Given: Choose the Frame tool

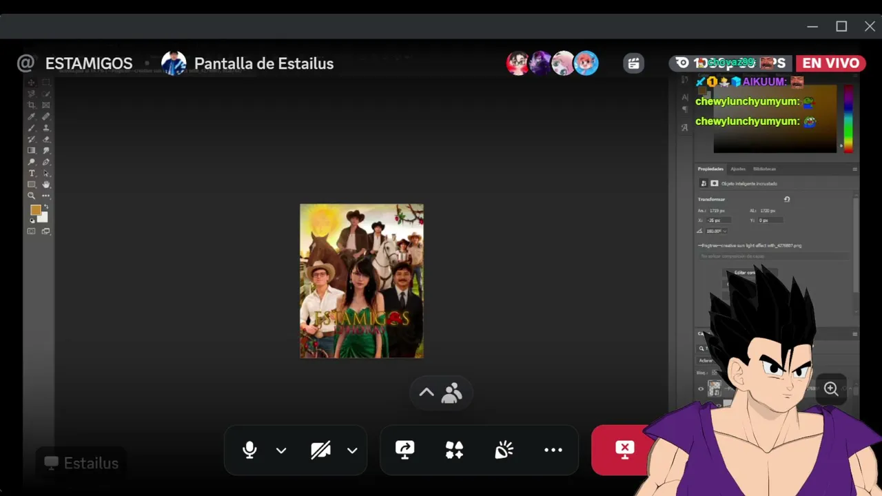Looking at the screenshot, I should [x=46, y=105].
